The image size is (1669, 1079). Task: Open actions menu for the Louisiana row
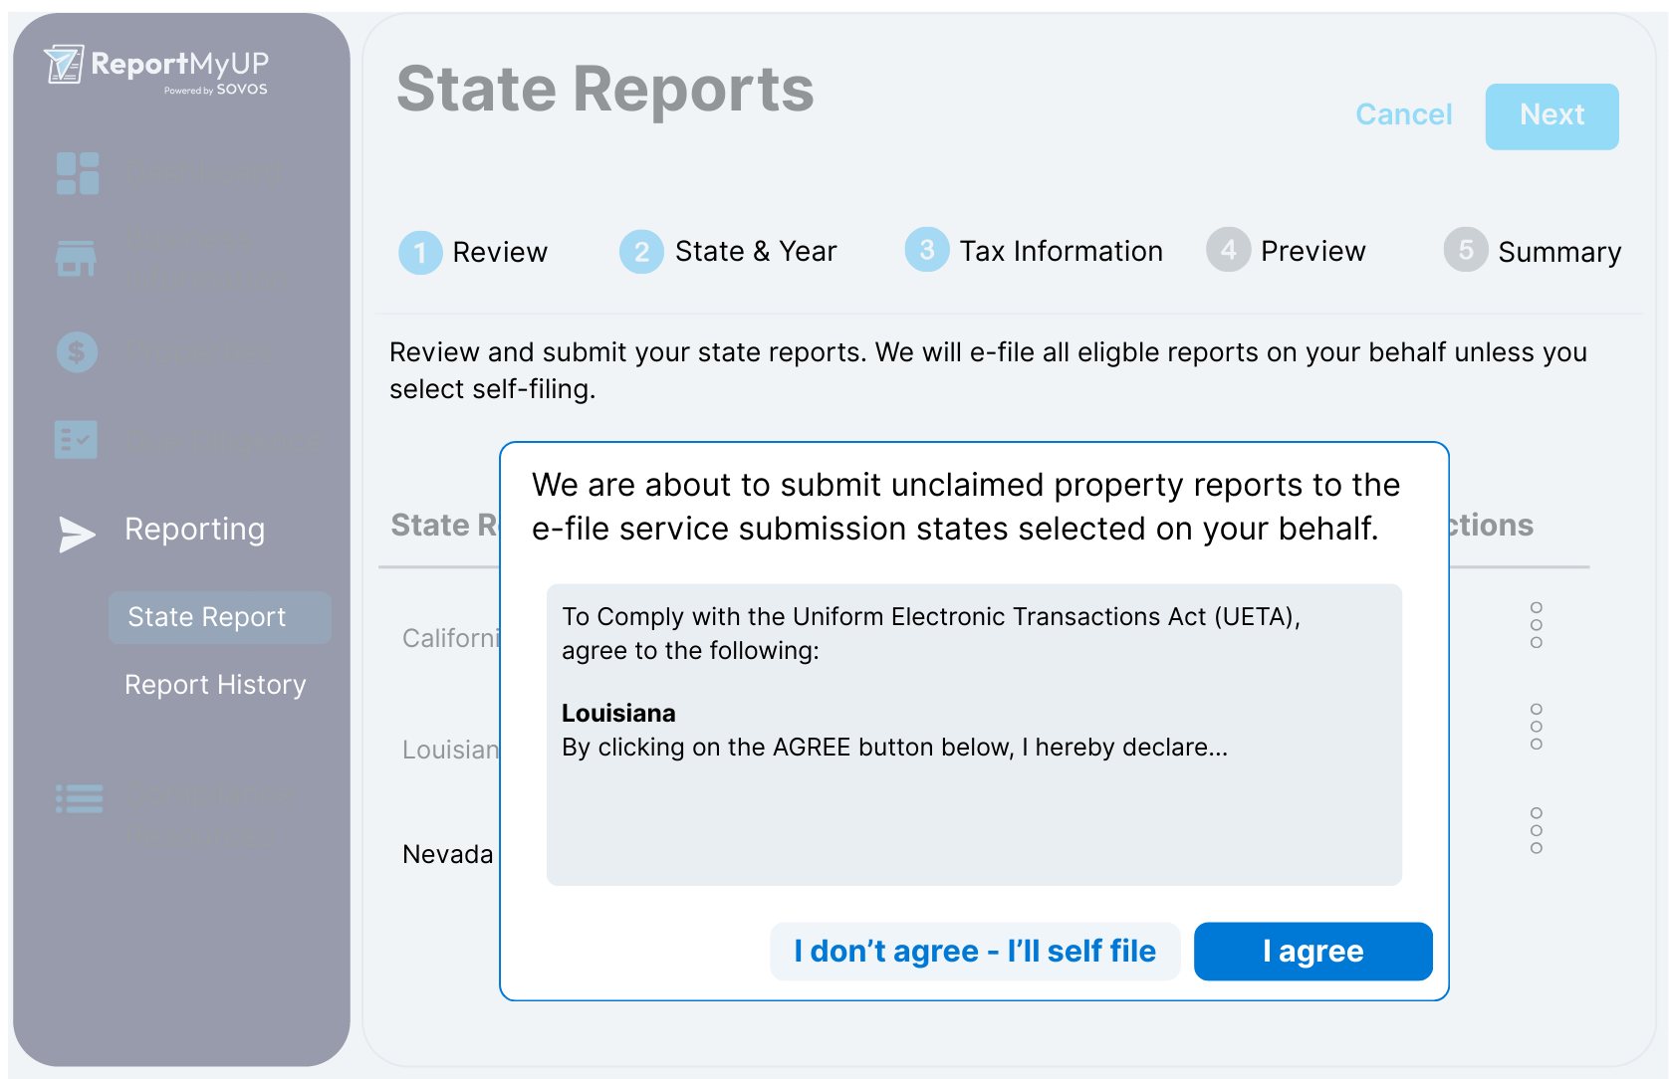(x=1536, y=727)
